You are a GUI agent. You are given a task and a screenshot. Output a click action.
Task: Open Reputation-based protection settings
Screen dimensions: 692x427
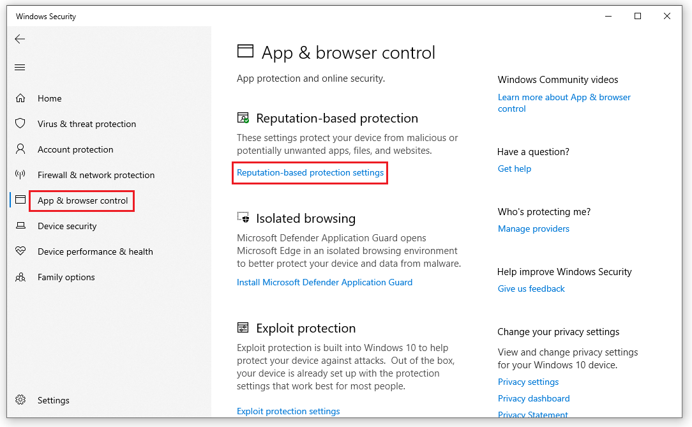tap(310, 173)
